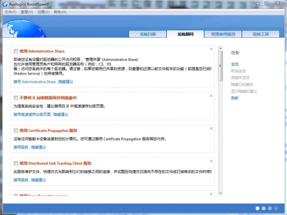Maximize the BoostSpeed window
This screenshot has height=215, width=287.
[266, 3]
